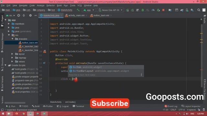Expand the layout folder
207x116 pixels.
(12, 54)
